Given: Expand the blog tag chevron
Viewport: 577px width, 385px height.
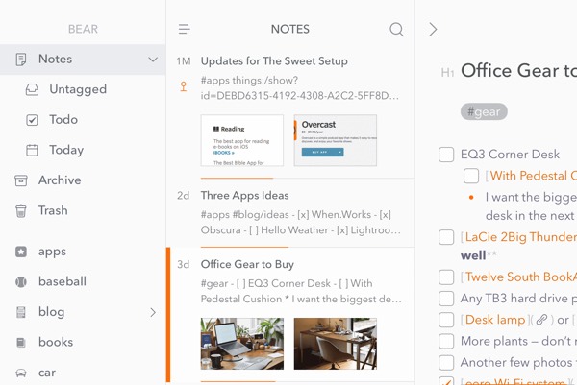Looking at the screenshot, I should 153,312.
